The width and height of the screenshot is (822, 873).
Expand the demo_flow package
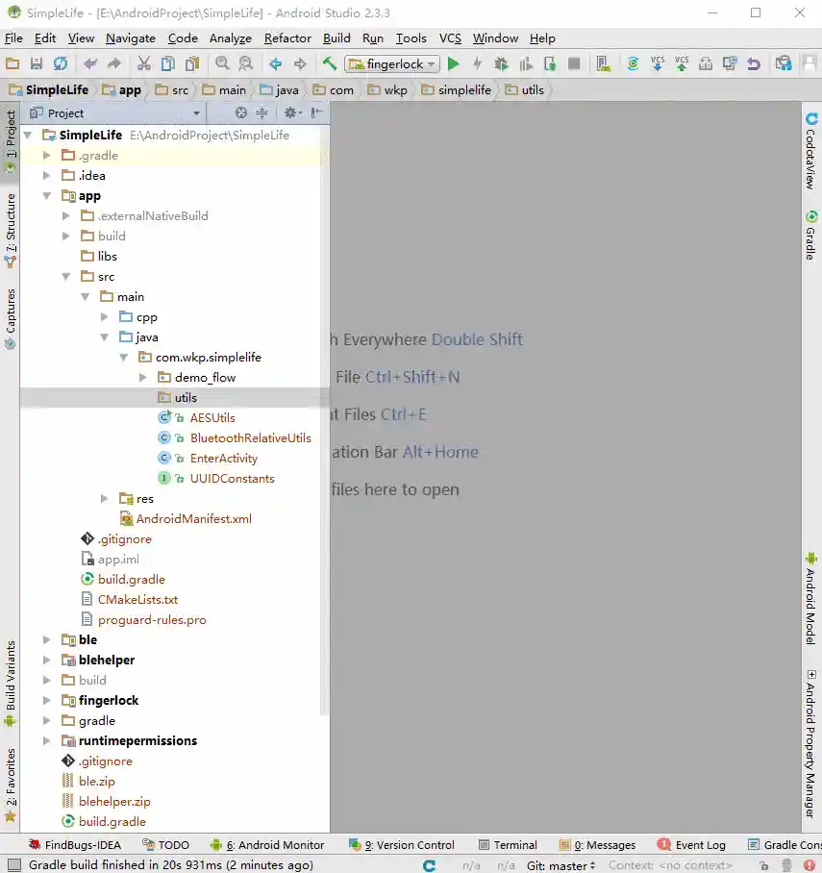point(143,378)
